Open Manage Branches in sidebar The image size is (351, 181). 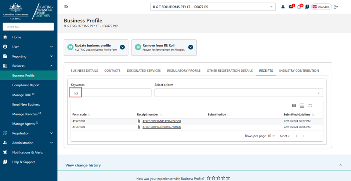tap(26, 114)
